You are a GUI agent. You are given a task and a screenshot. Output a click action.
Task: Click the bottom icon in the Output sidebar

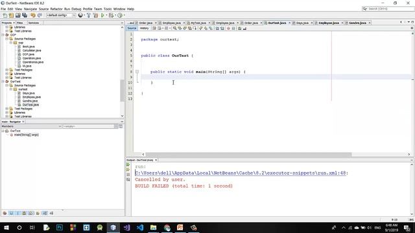[x=128, y=180]
